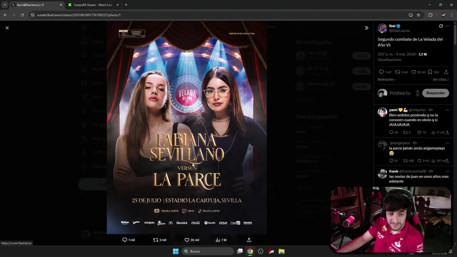
Task: Share icon next to bookmark count in sidebar
Action: pos(446,72)
